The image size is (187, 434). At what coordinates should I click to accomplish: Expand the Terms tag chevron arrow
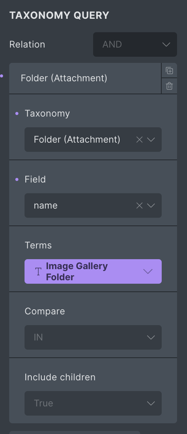pos(148,271)
